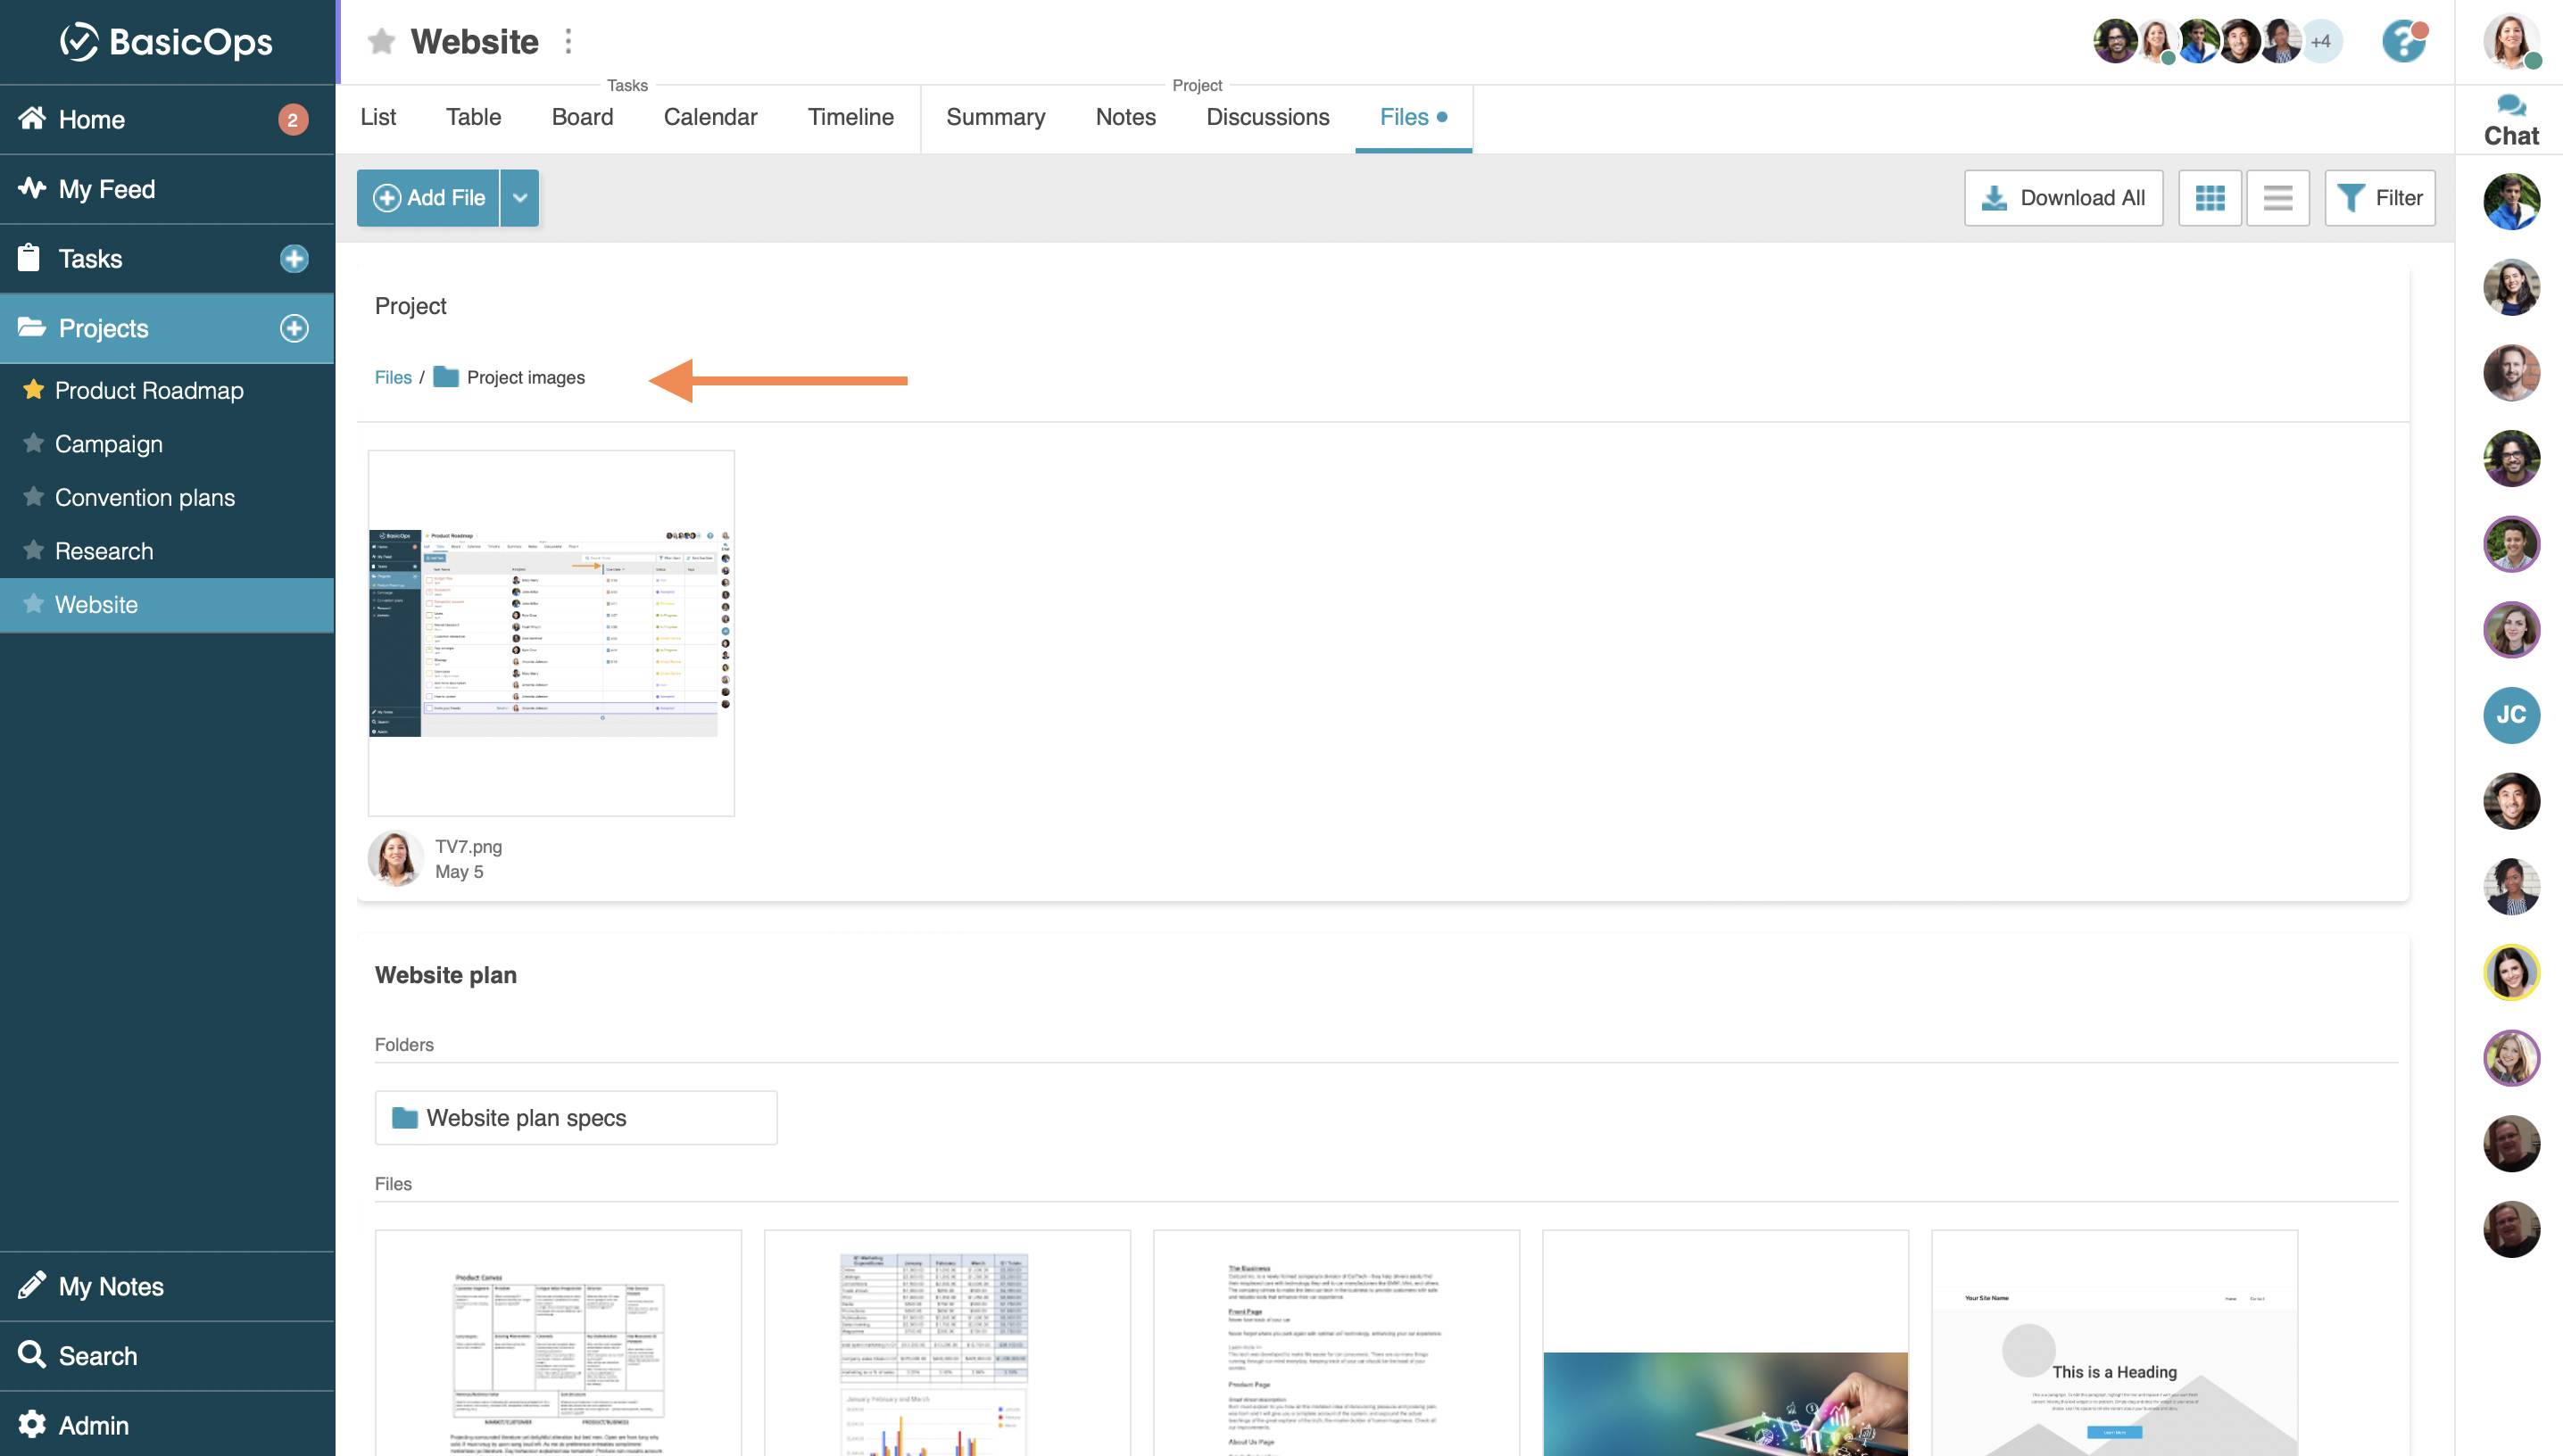Image resolution: width=2563 pixels, height=1456 pixels.
Task: Switch to the Discussions tab
Action: coord(1267,117)
